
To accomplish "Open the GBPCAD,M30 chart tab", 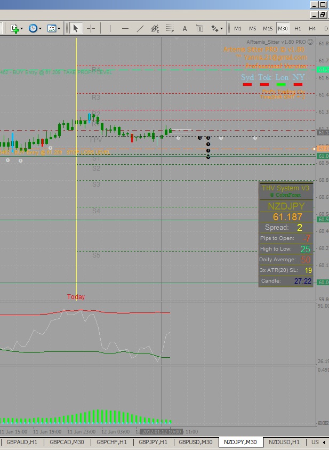I will tap(67, 442).
